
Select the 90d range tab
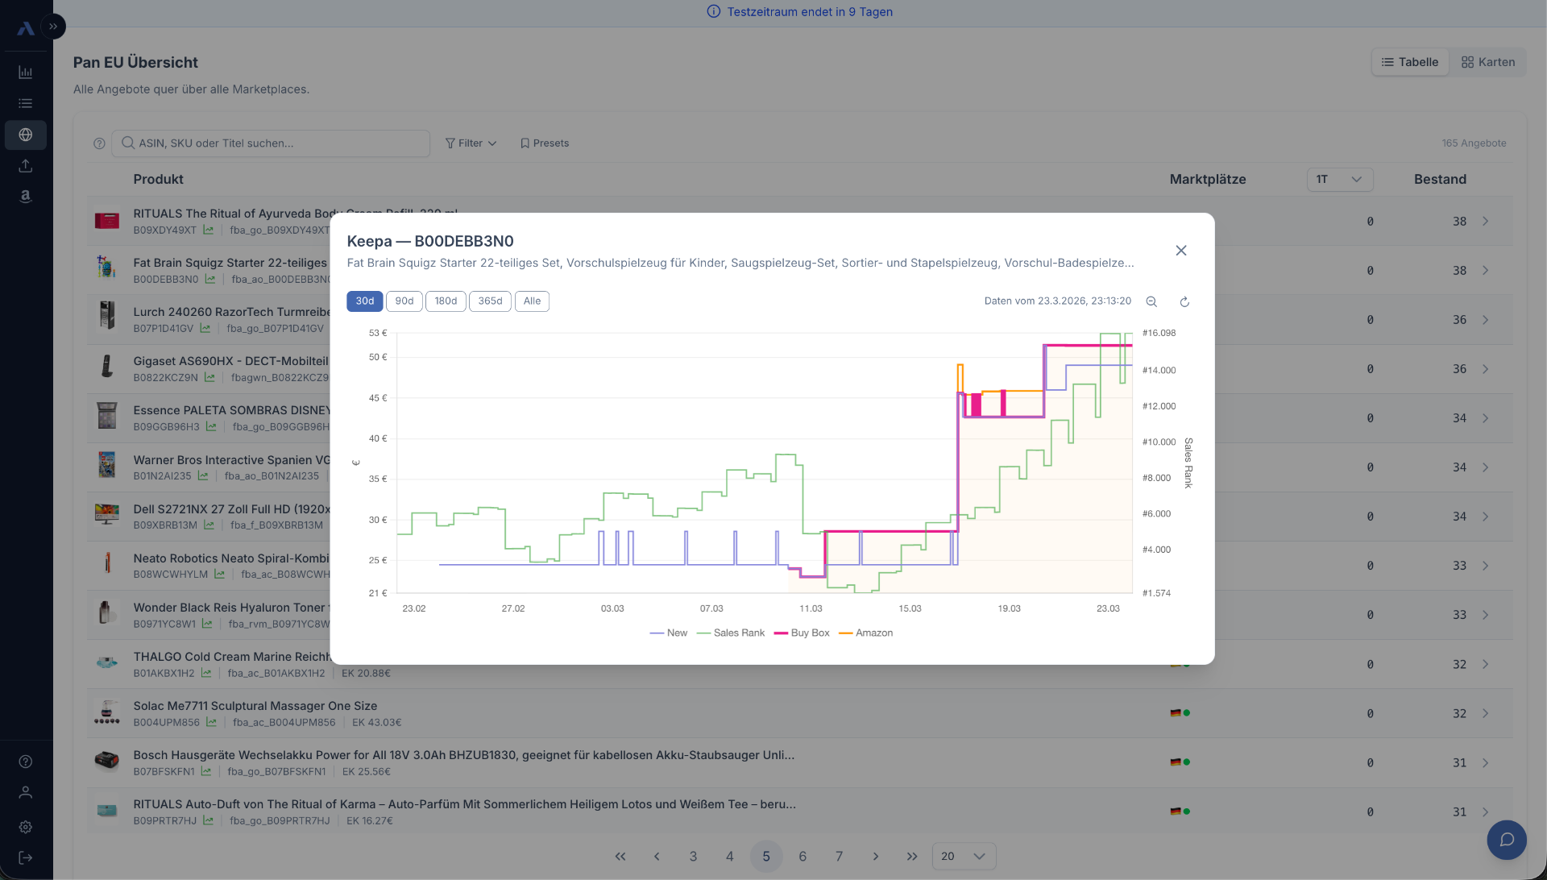pyautogui.click(x=404, y=301)
